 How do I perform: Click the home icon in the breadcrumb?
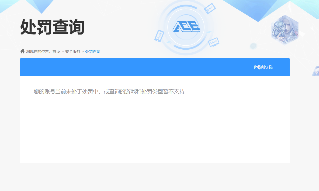pos(22,51)
